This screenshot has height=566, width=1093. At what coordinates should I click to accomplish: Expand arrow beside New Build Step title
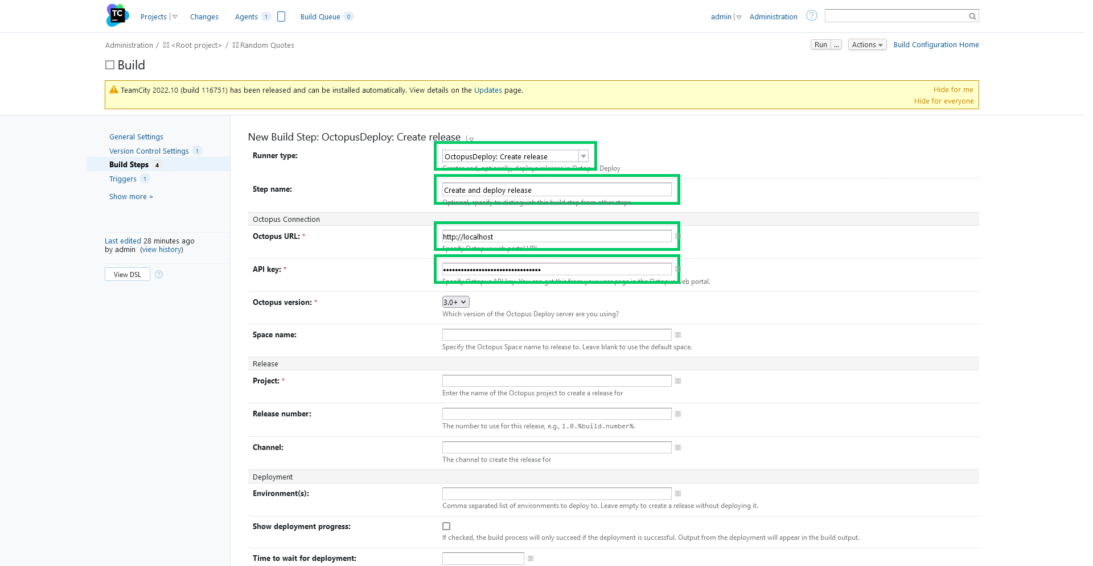[471, 139]
